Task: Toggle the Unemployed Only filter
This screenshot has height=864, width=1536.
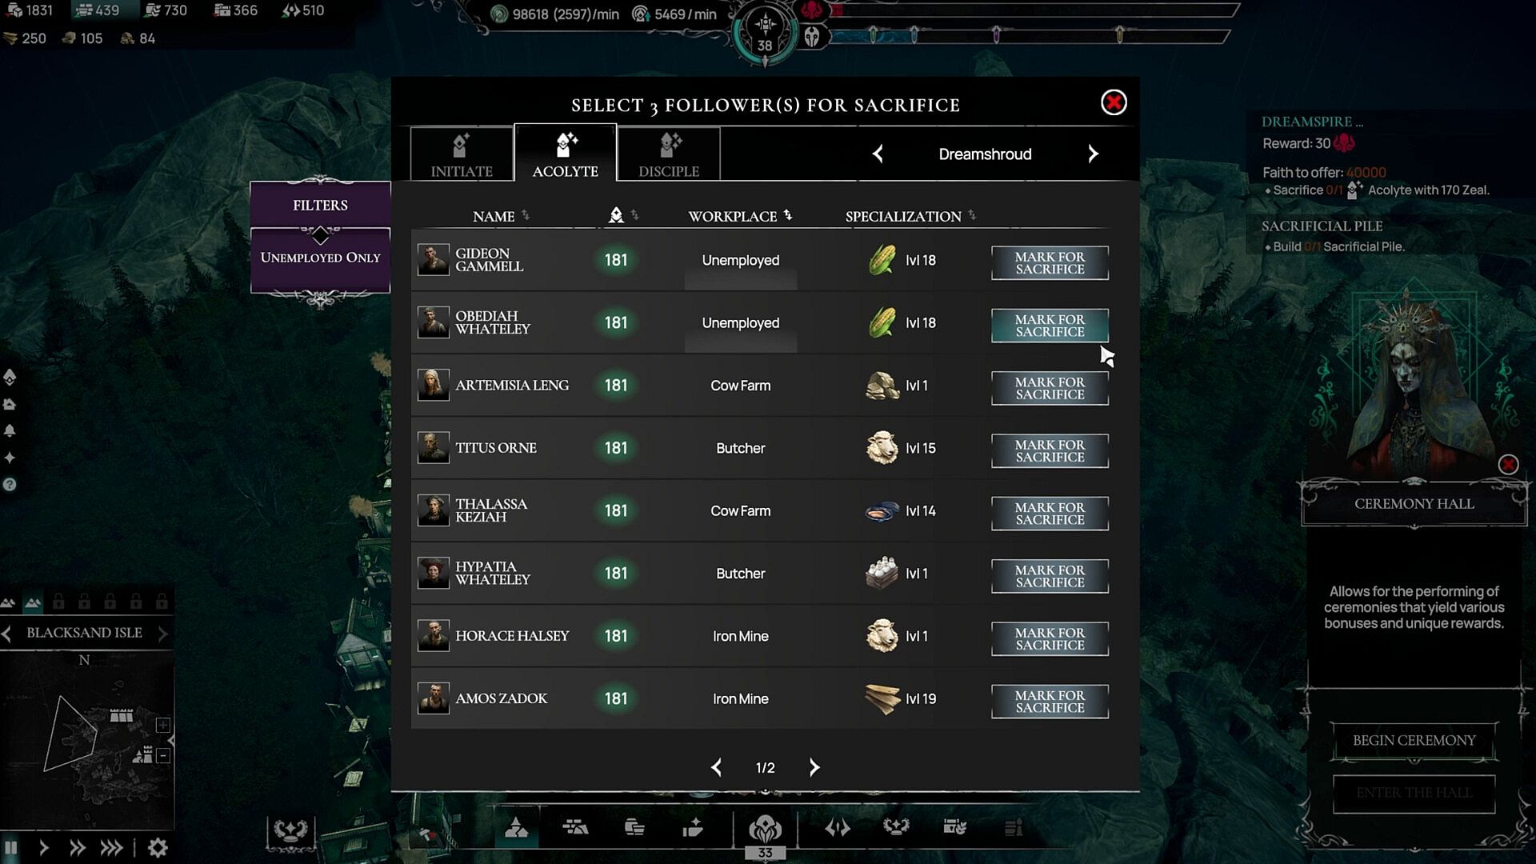Action: point(320,258)
